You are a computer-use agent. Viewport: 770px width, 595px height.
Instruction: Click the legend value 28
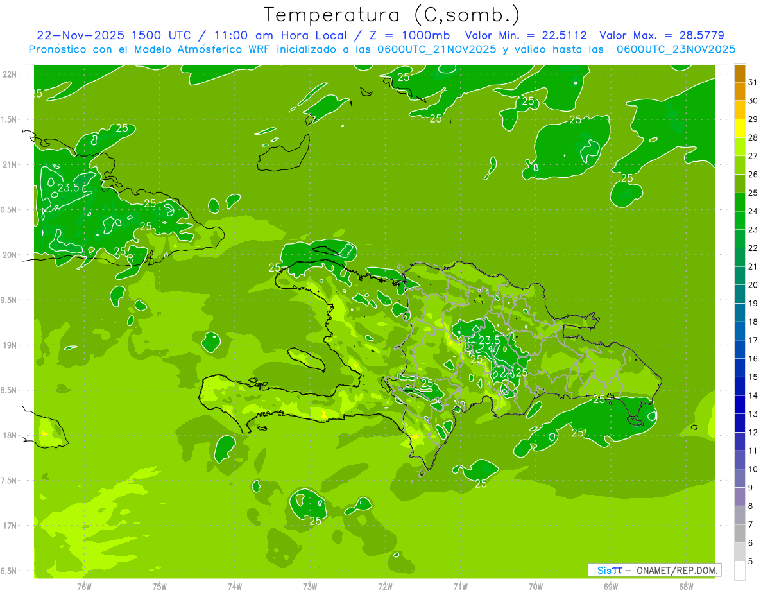pyautogui.click(x=753, y=137)
